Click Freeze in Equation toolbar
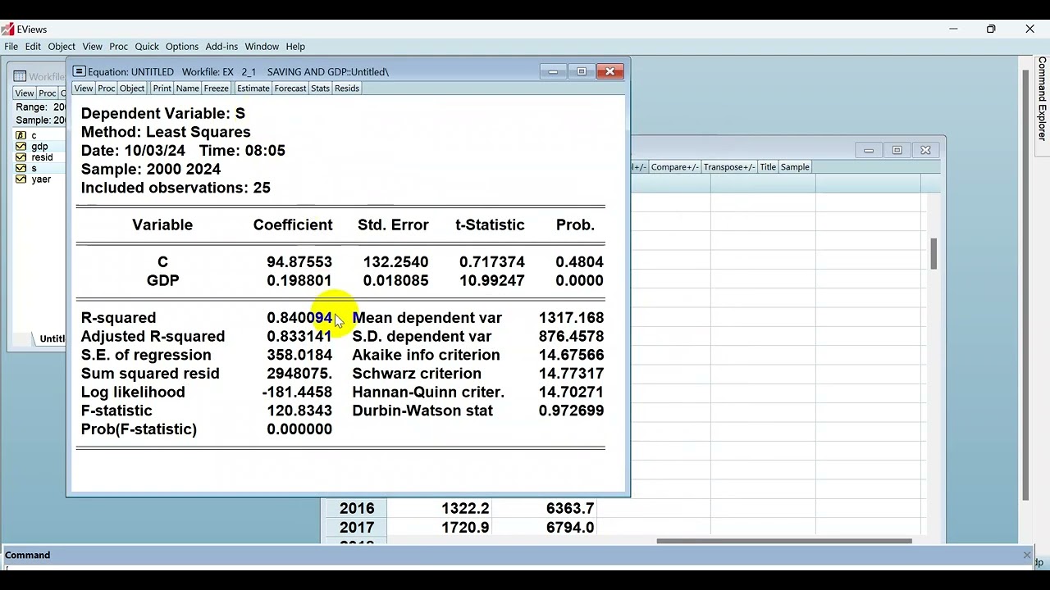This screenshot has width=1050, height=590. (217, 88)
